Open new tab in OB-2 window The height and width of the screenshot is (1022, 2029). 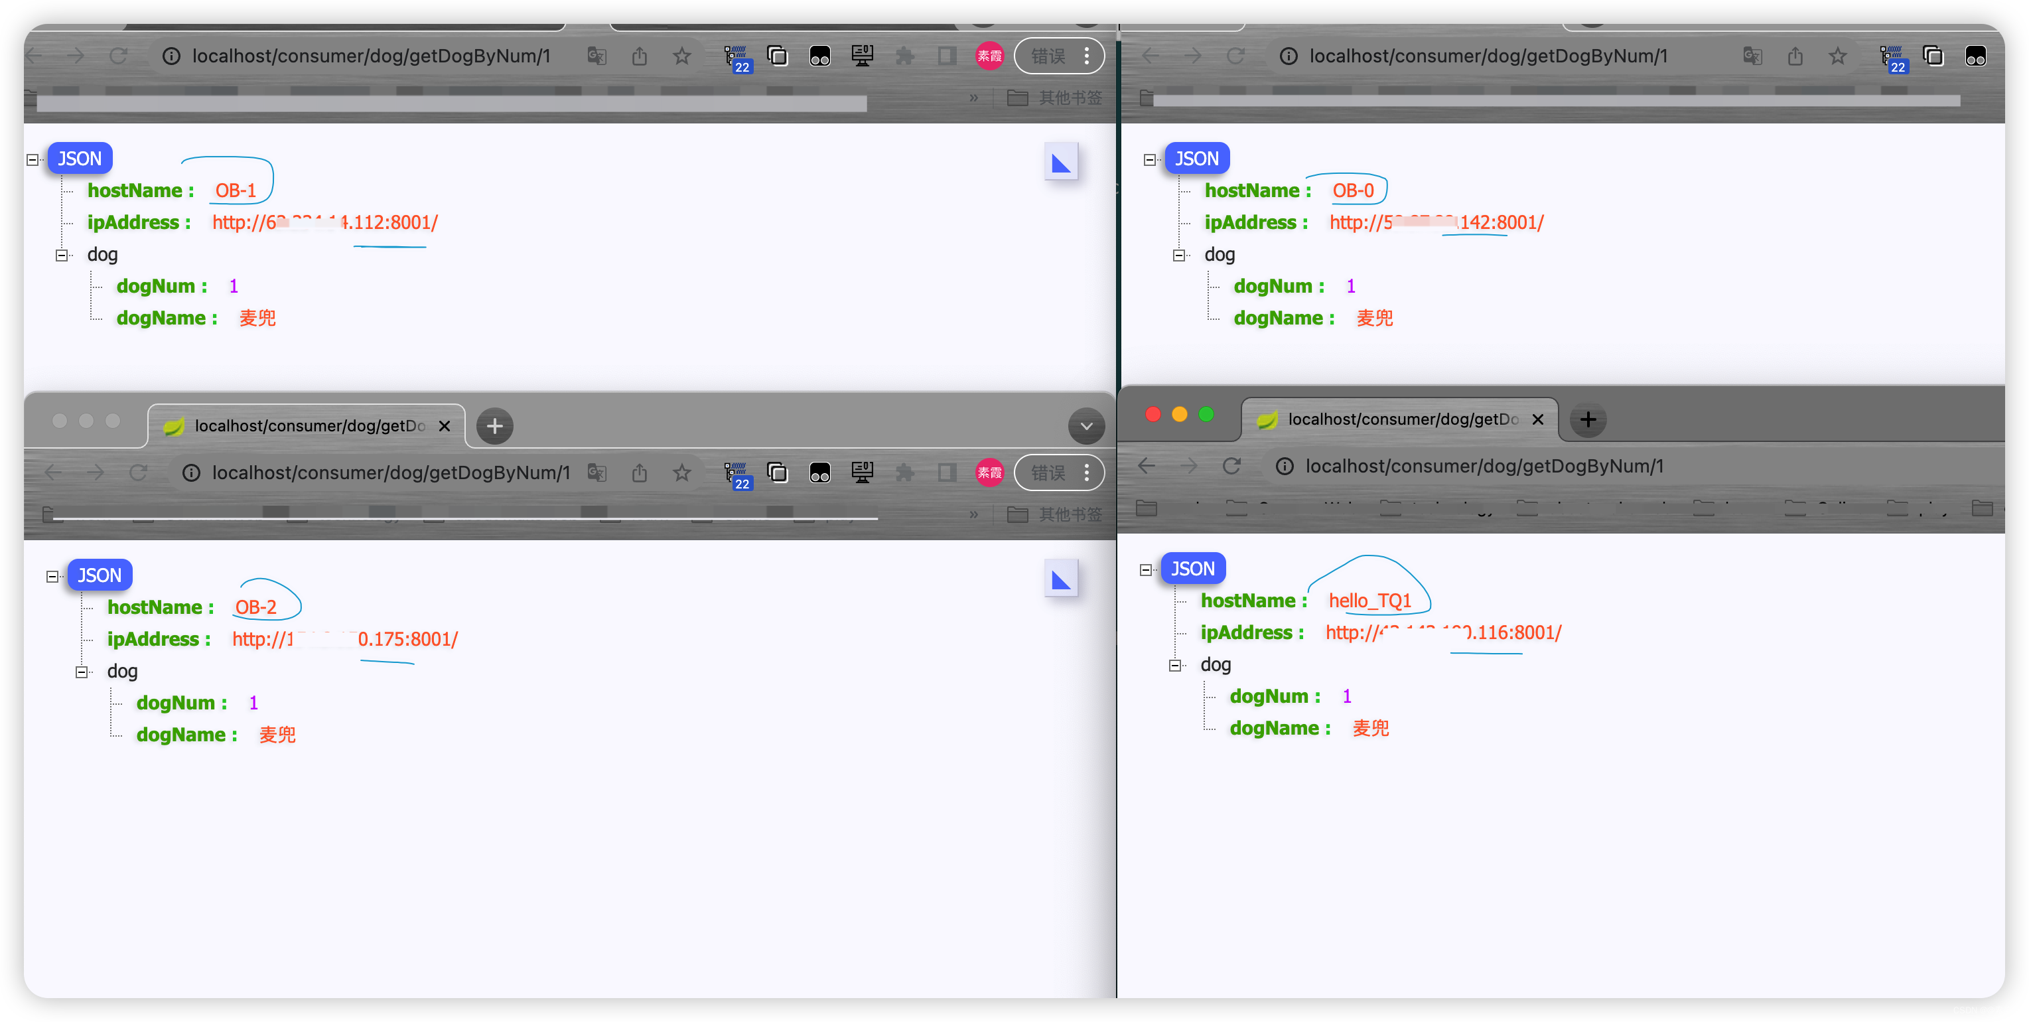tap(495, 426)
